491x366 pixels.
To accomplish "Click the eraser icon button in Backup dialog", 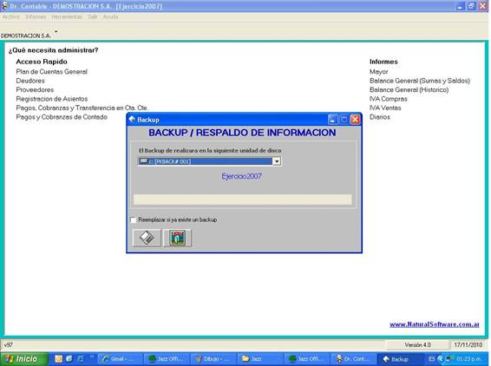I will (x=147, y=238).
